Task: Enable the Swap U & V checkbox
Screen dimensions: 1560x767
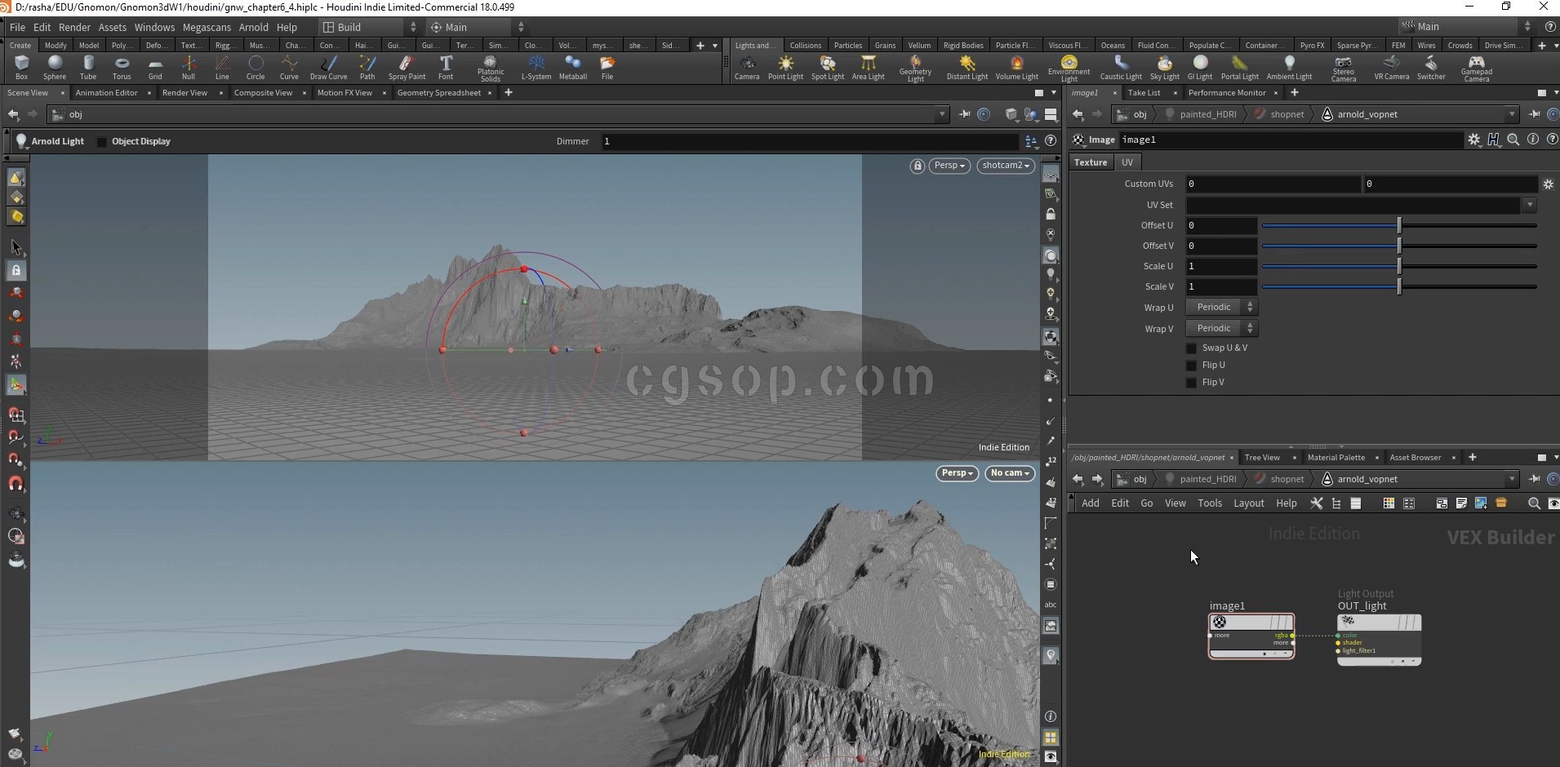Action: click(1191, 348)
